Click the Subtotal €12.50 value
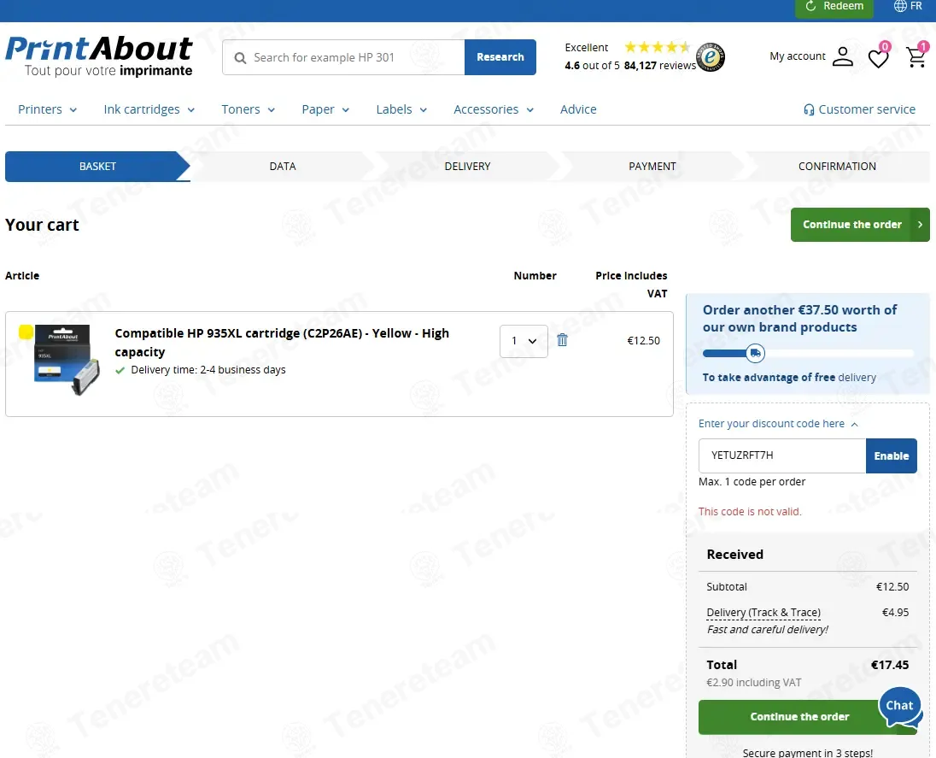Viewport: 936px width, 758px height. point(892,586)
